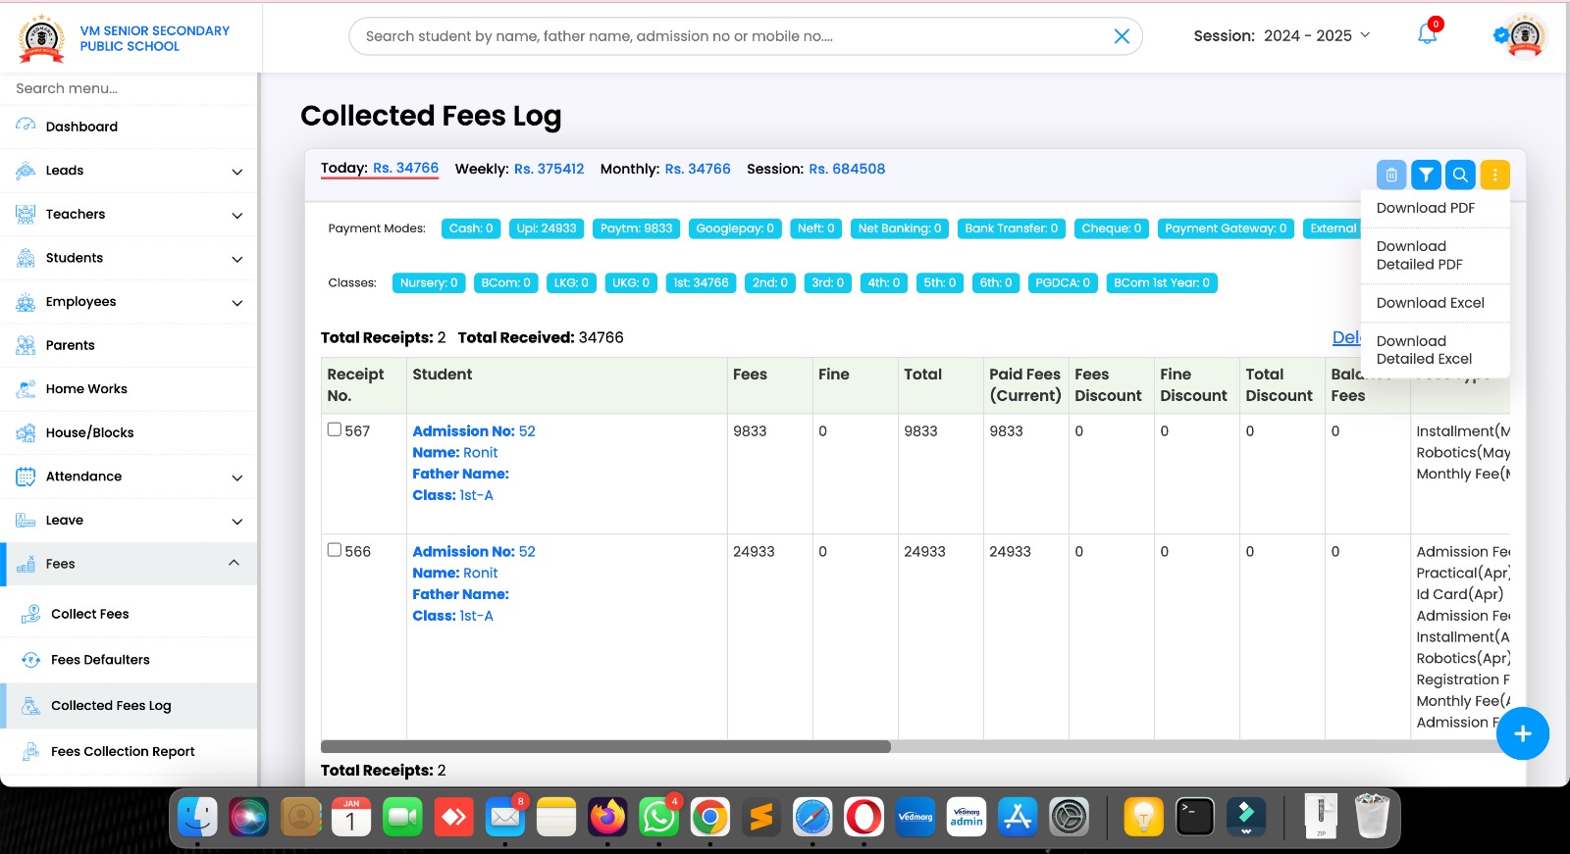The image size is (1570, 854).
Task: Click the Cash: 0 payment badge
Action: tap(471, 228)
